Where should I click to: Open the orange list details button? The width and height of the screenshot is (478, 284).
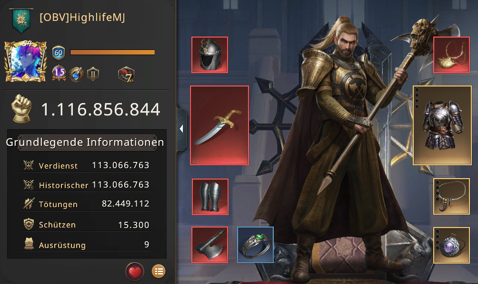pos(159,271)
